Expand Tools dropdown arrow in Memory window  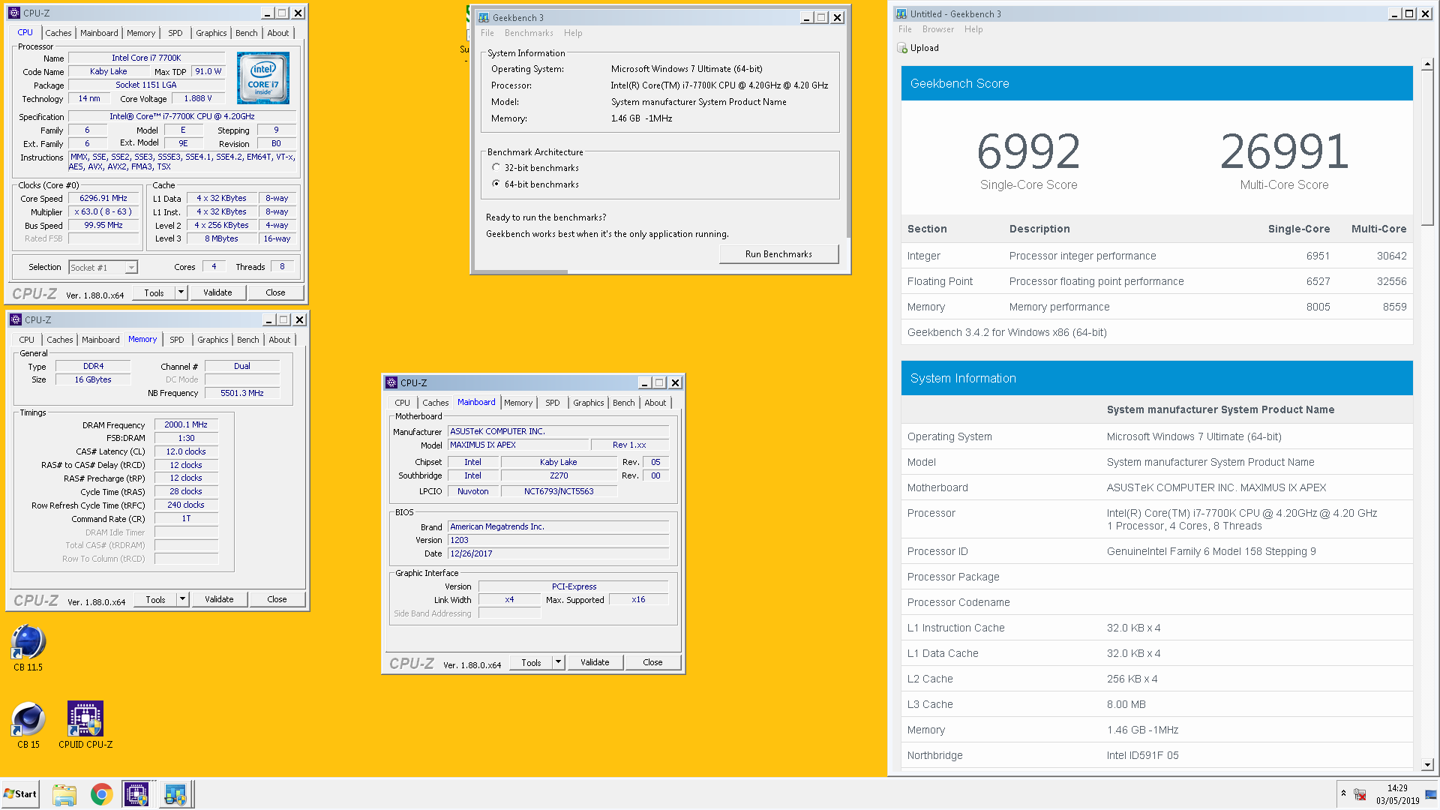[182, 599]
